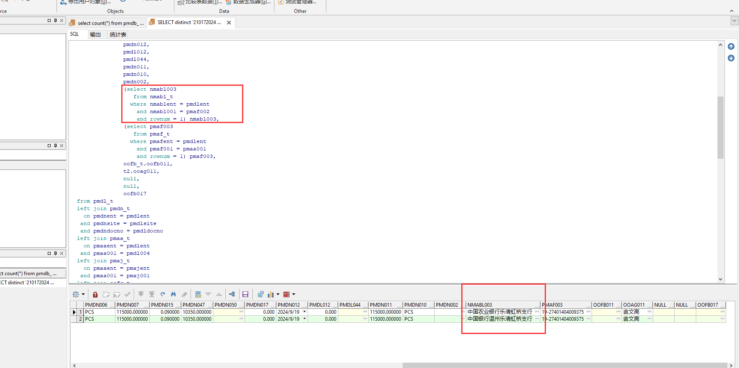739x368 pixels.
Task: Toggle pin on top-left docked panel
Action: pyautogui.click(x=55, y=20)
